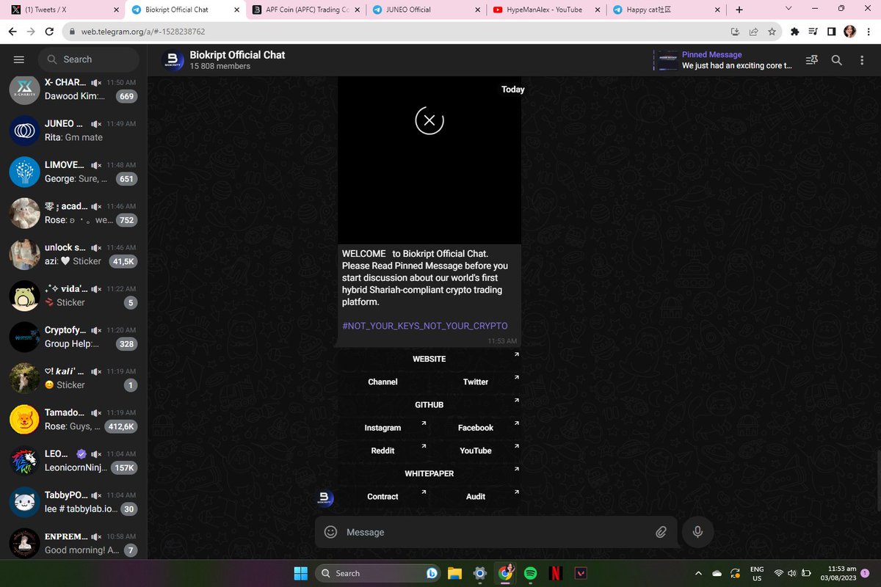The width and height of the screenshot is (881, 587).
Task: Open Windows Start menu
Action: [300, 573]
